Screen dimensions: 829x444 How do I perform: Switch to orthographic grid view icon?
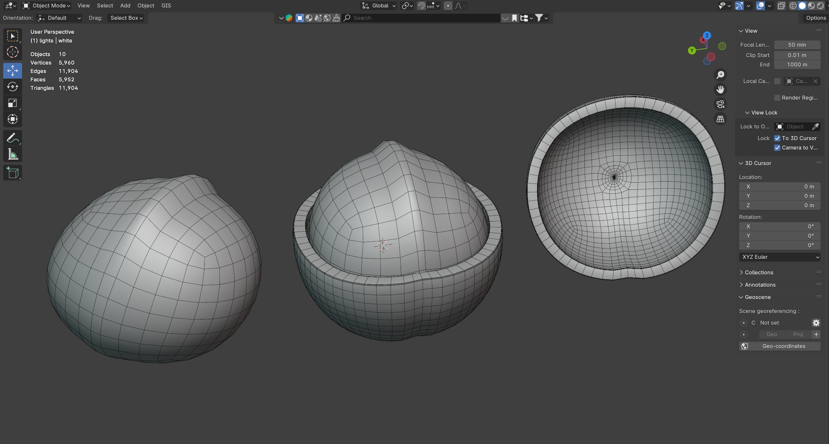tap(720, 119)
